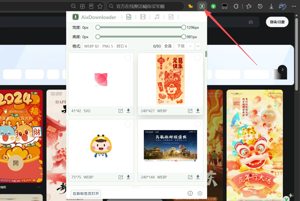Open browser downloads icon
Image resolution: width=300 pixels, height=201 pixels.
pyautogui.click(x=271, y=6)
